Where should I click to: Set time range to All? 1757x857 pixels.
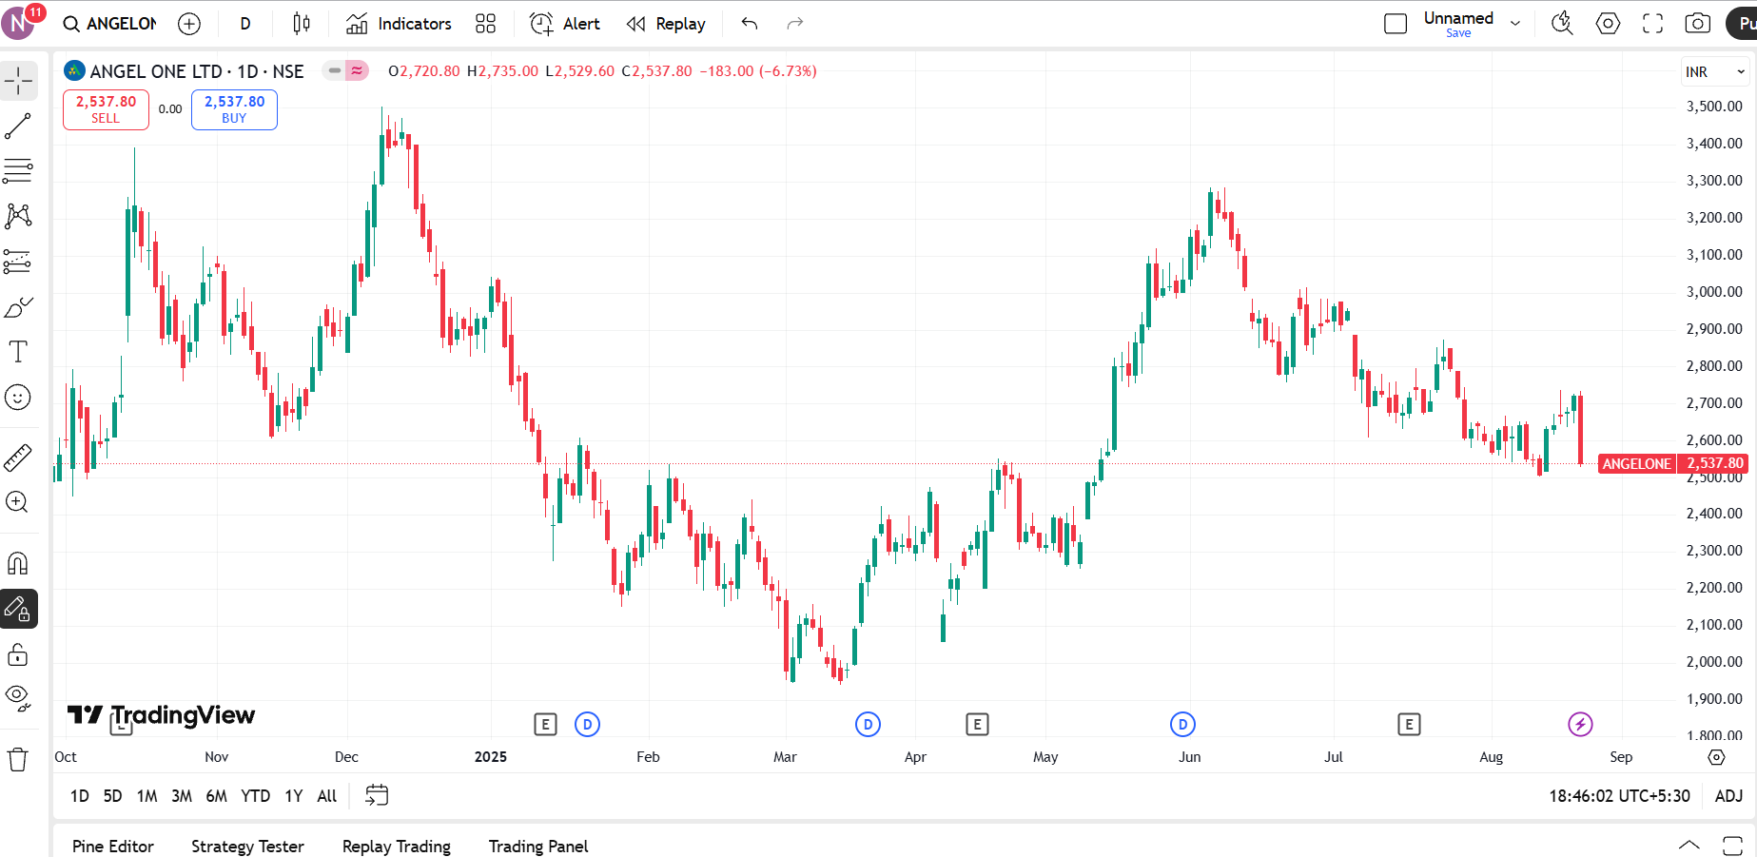pyautogui.click(x=327, y=796)
